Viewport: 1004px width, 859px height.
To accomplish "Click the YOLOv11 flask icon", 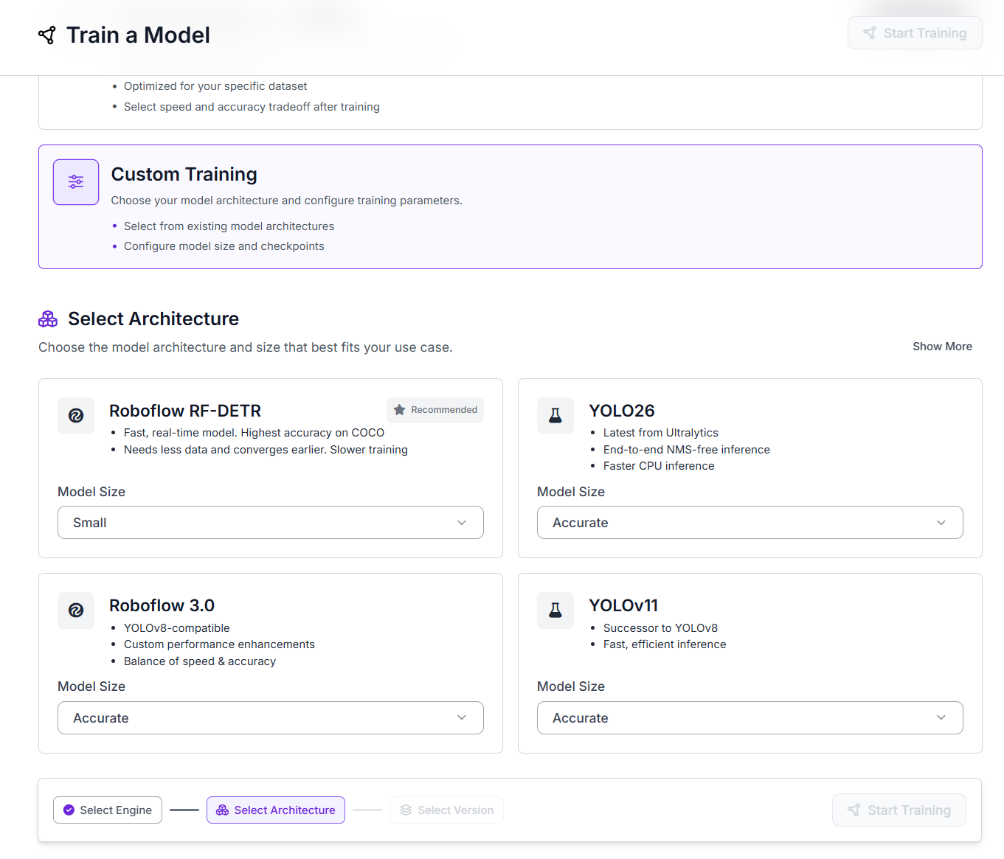I will [555, 611].
